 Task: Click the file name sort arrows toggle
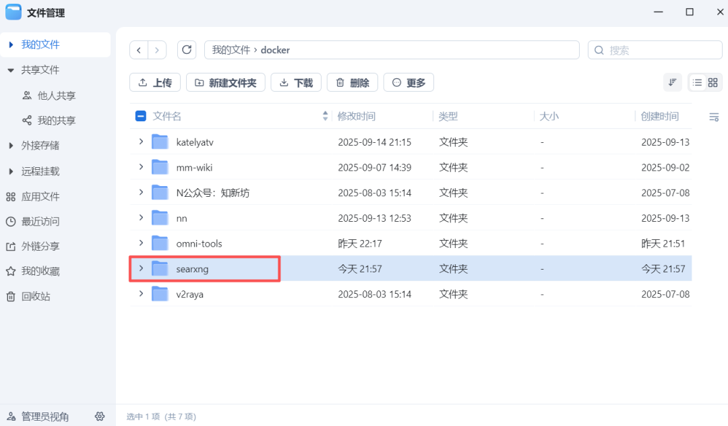[325, 115]
